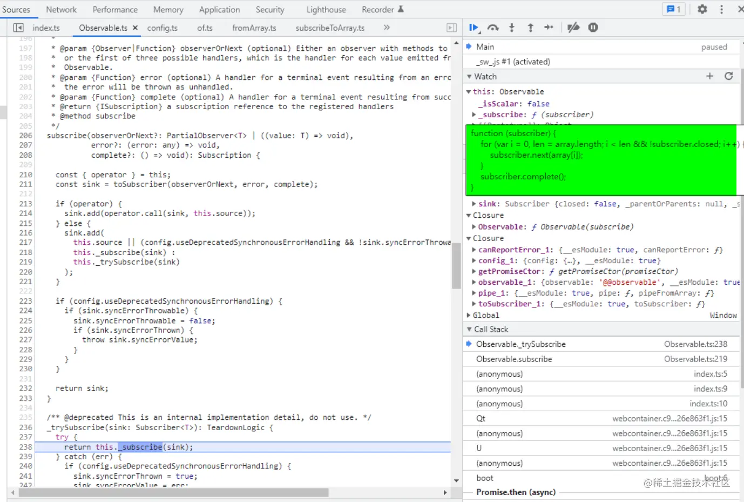Open the Application panel
The height and width of the screenshot is (502, 744).
click(x=219, y=10)
